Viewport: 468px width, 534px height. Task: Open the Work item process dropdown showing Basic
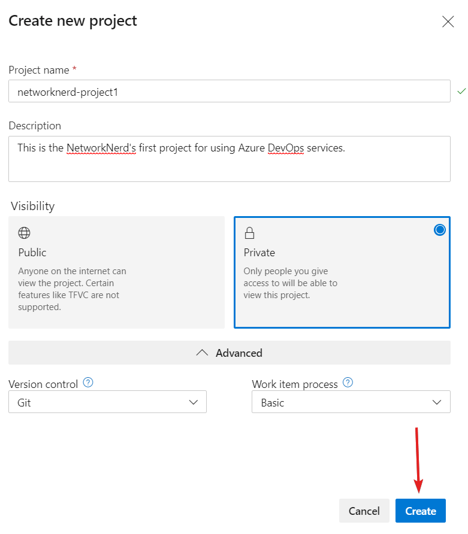point(351,402)
